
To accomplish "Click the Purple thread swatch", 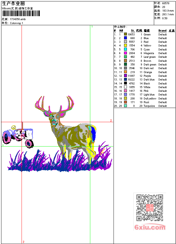I will (125, 76).
